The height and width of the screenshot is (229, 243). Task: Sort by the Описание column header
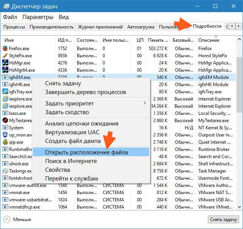coord(216,40)
